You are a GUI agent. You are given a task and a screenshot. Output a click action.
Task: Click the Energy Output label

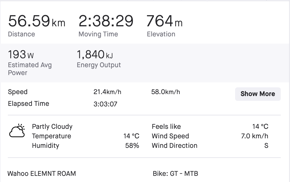coord(99,65)
